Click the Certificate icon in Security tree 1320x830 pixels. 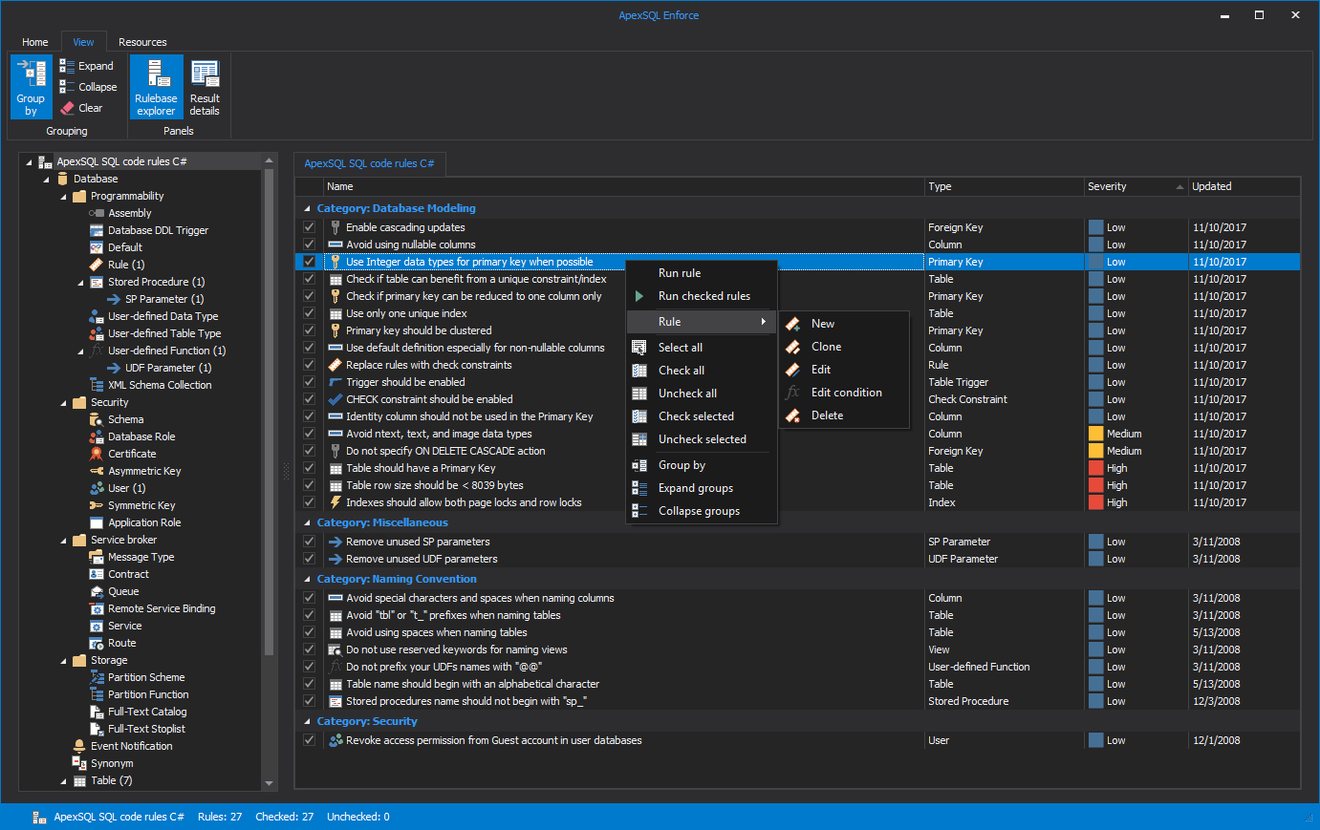(97, 454)
